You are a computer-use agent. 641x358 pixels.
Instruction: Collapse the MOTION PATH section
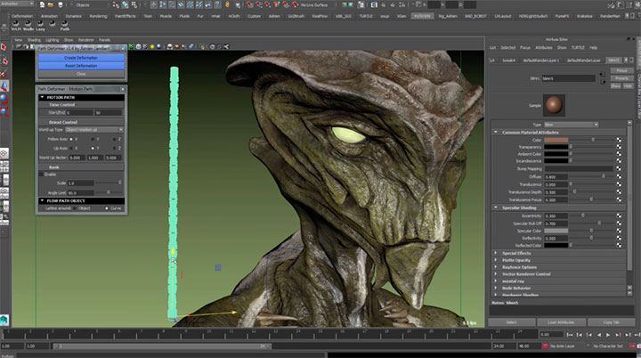tap(42, 97)
